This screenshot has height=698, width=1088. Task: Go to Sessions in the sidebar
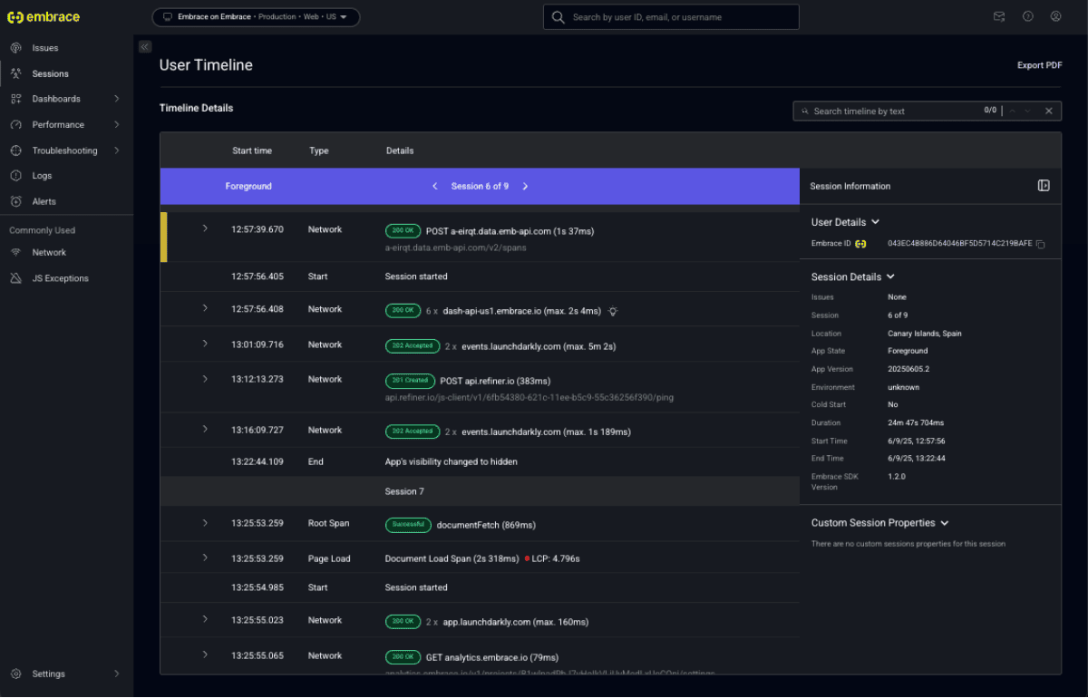(50, 73)
